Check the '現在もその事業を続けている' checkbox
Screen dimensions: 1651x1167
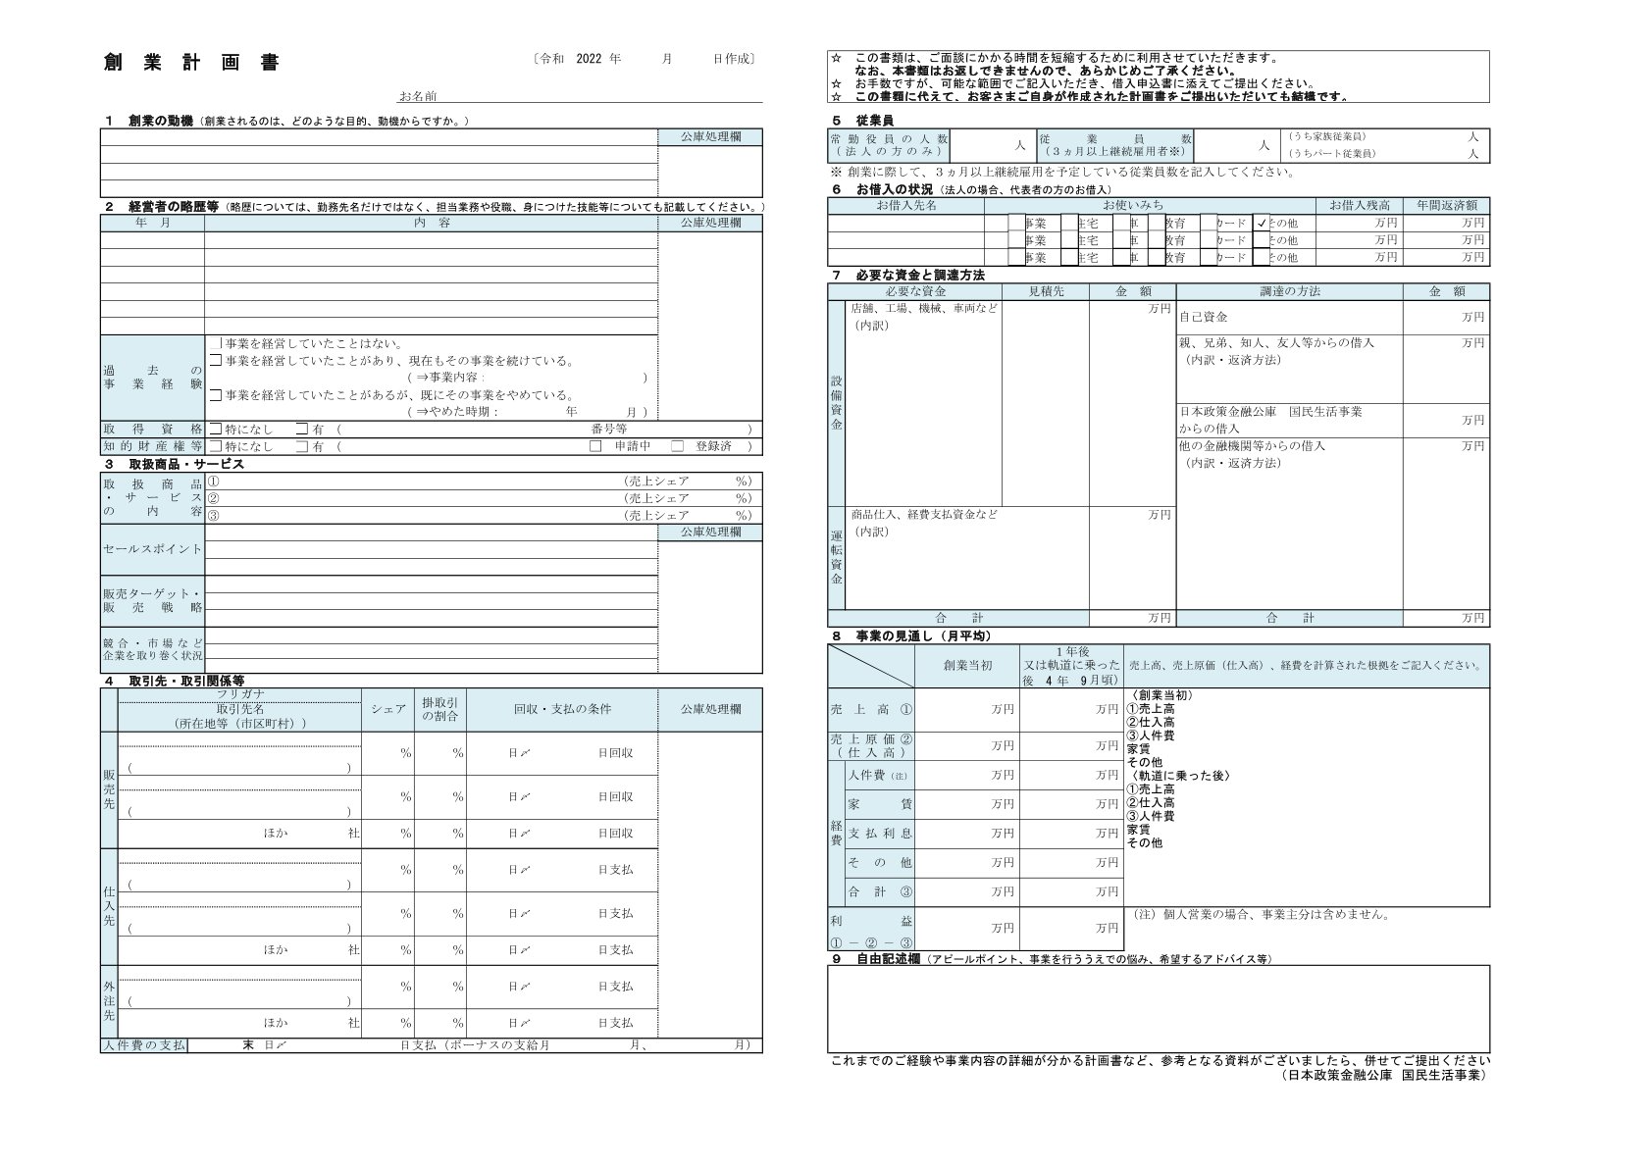click(215, 361)
